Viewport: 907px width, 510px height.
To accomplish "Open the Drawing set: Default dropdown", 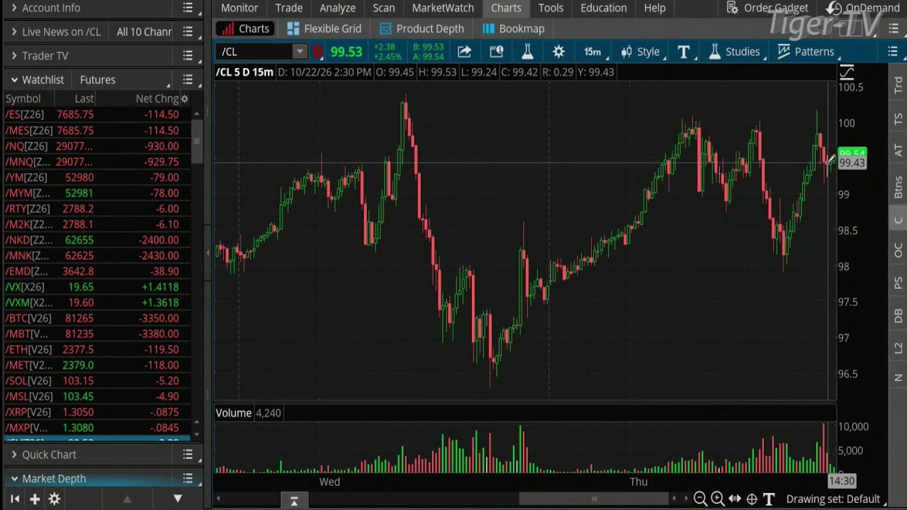I will click(837, 499).
